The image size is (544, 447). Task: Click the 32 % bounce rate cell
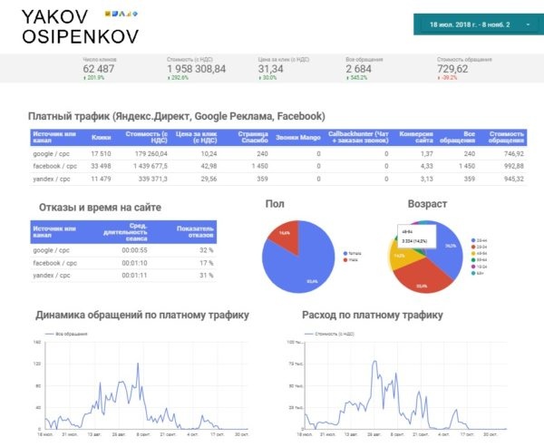pyautogui.click(x=207, y=250)
